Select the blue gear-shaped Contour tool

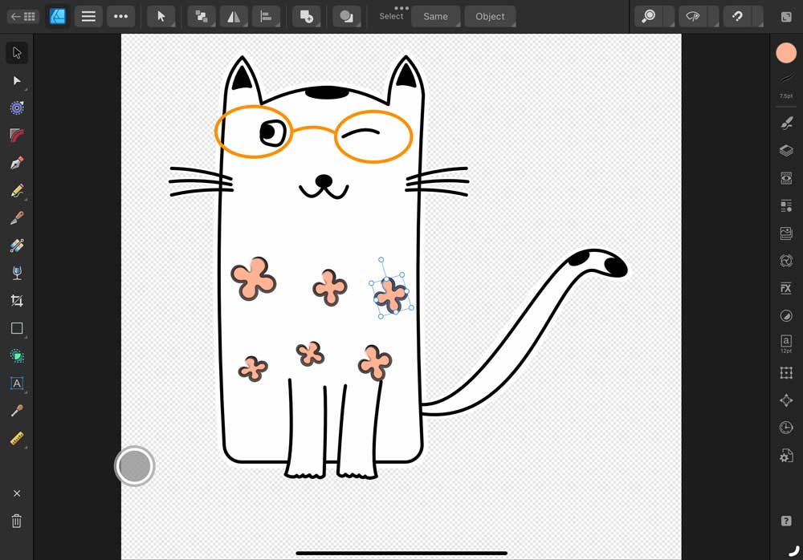pos(17,108)
